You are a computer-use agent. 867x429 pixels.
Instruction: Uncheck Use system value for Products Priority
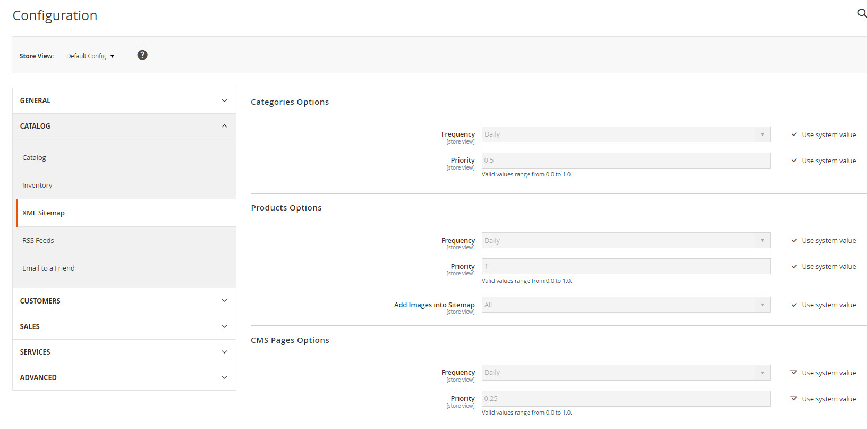794,267
